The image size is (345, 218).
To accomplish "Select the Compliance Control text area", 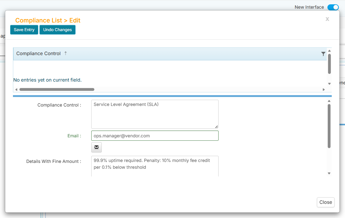I will pyautogui.click(x=154, y=114).
